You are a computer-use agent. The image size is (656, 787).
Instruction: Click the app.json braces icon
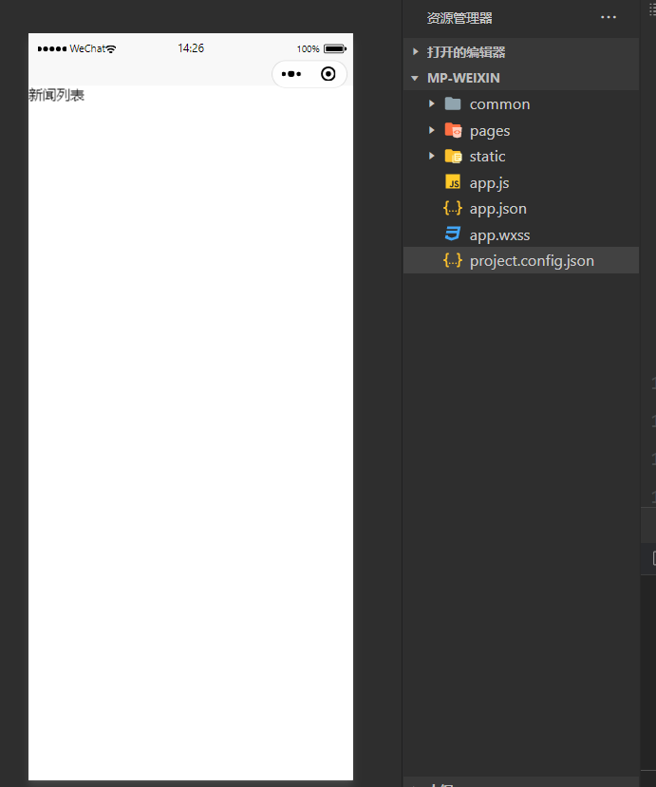[x=453, y=208]
